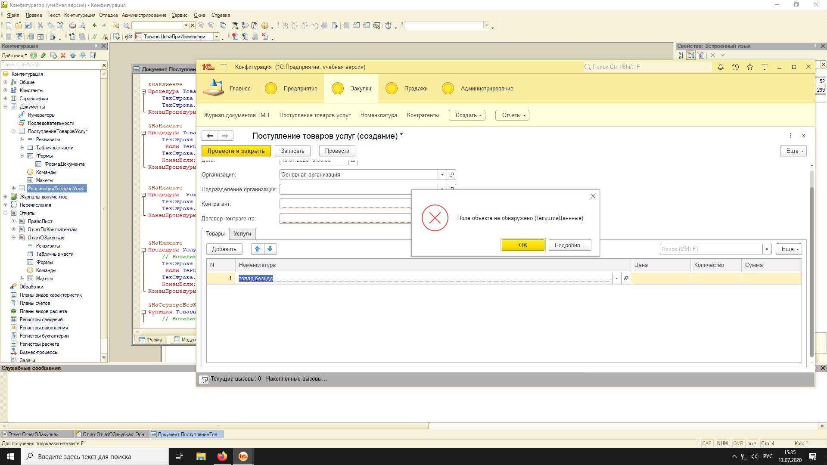Open the Сервис menu
The image size is (827, 465).
coord(179,15)
